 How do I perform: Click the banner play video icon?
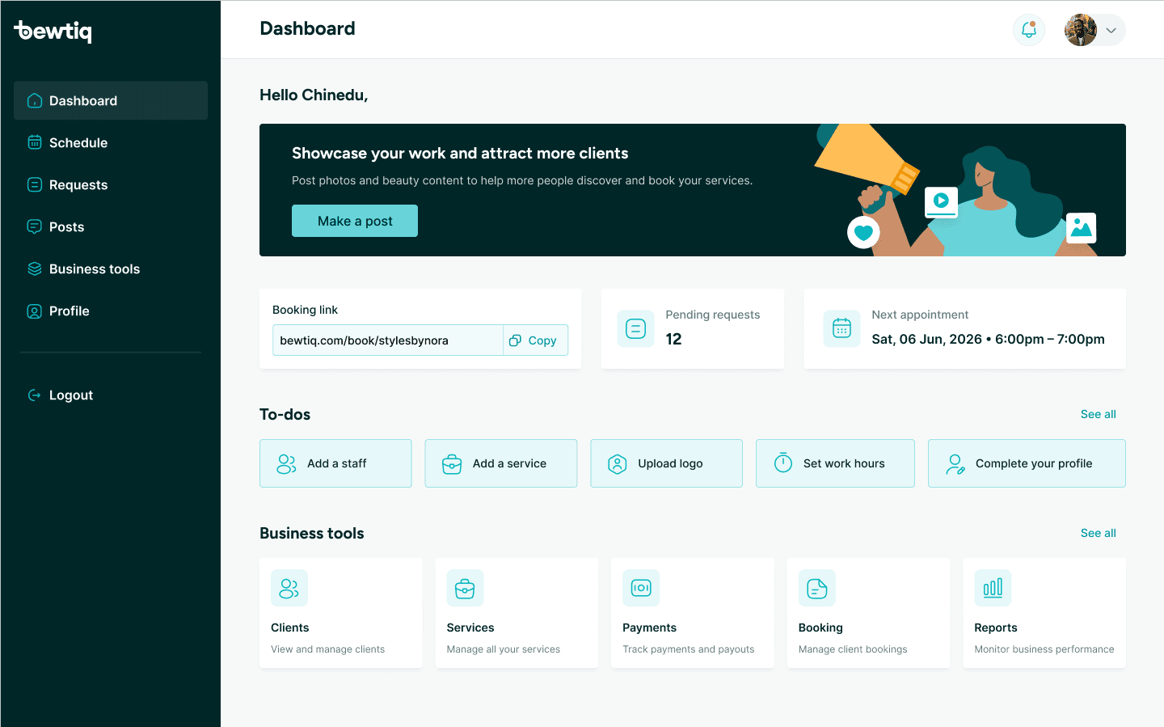tap(941, 201)
